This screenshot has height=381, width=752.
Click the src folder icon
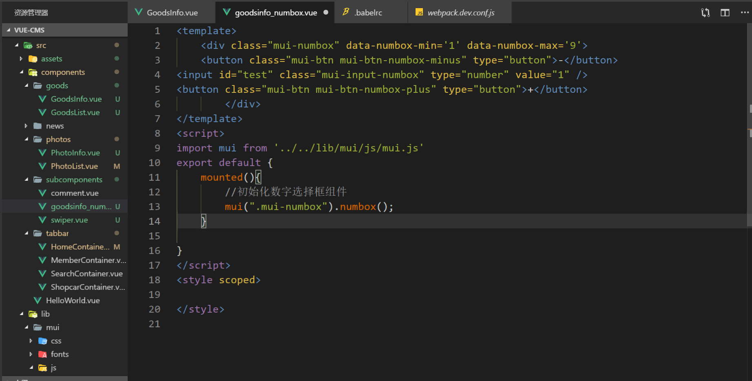28,45
